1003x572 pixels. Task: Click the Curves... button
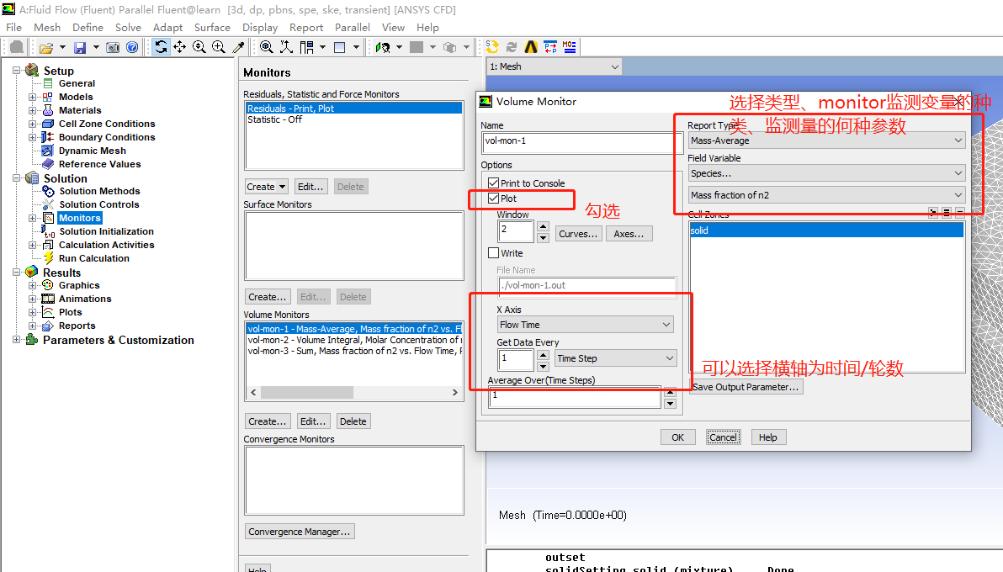pos(577,234)
